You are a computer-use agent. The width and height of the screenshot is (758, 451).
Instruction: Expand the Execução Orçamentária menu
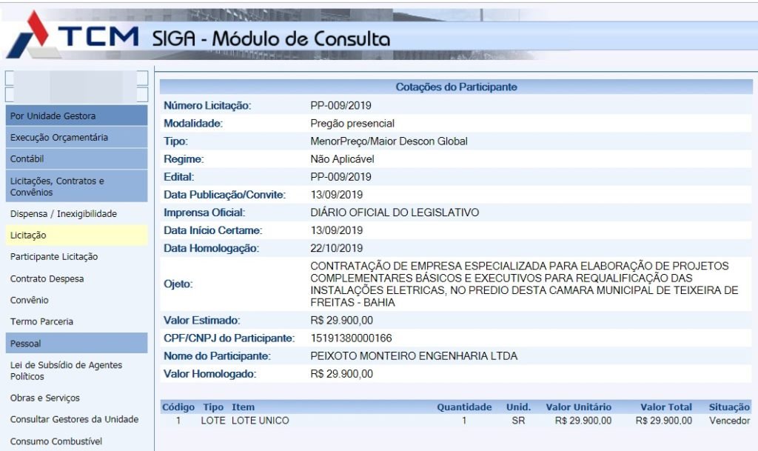pos(58,137)
